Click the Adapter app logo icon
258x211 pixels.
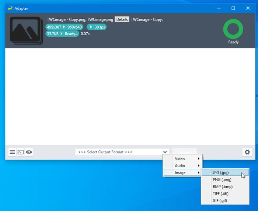tap(10, 8)
